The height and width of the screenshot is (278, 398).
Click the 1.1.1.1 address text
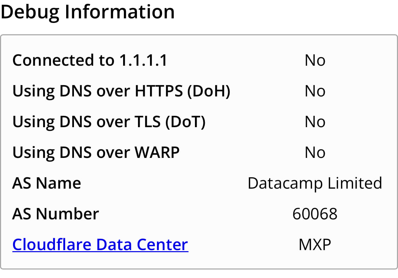pos(143,60)
